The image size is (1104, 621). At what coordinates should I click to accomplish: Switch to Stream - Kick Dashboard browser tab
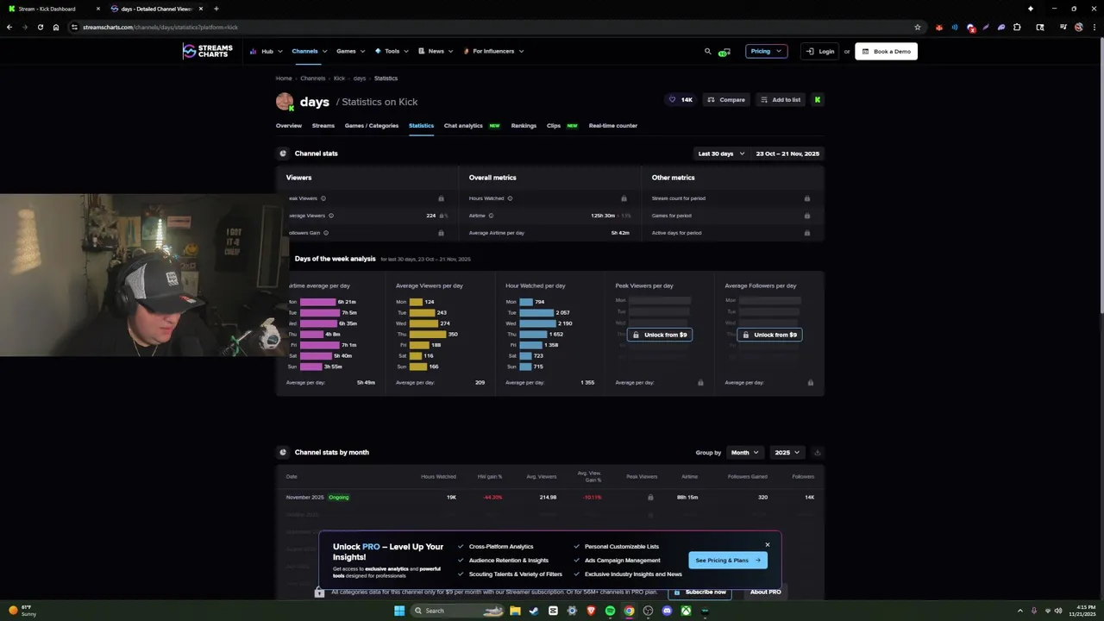coord(53,9)
